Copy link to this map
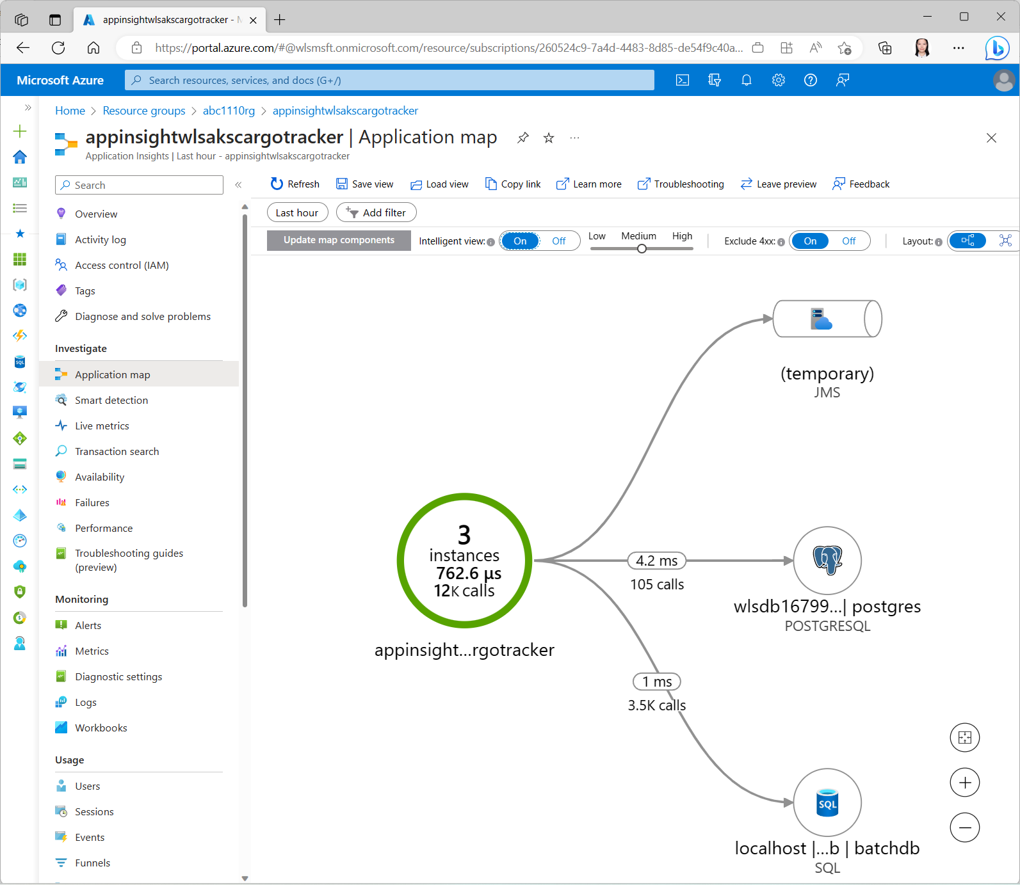This screenshot has width=1020, height=885. pyautogui.click(x=513, y=184)
